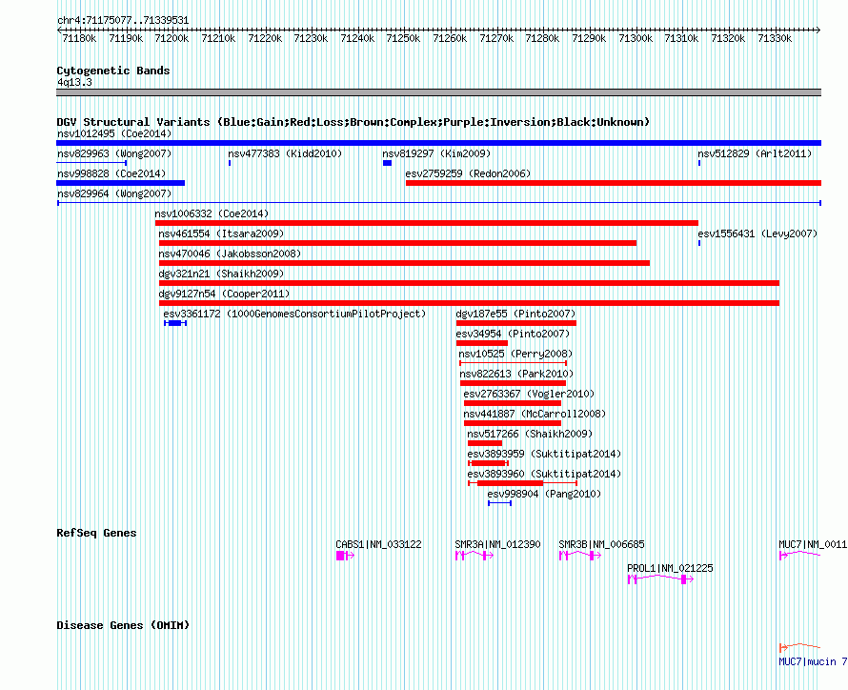This screenshot has height=690, width=848.
Task: Click the nsv829964 (Wong2007) long thin blue line
Action: [x=439, y=203]
